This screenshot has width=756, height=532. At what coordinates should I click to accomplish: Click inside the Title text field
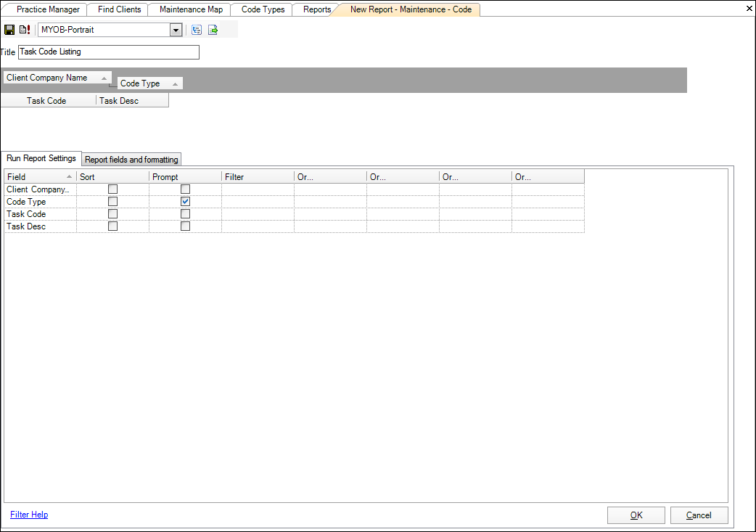[x=107, y=52]
